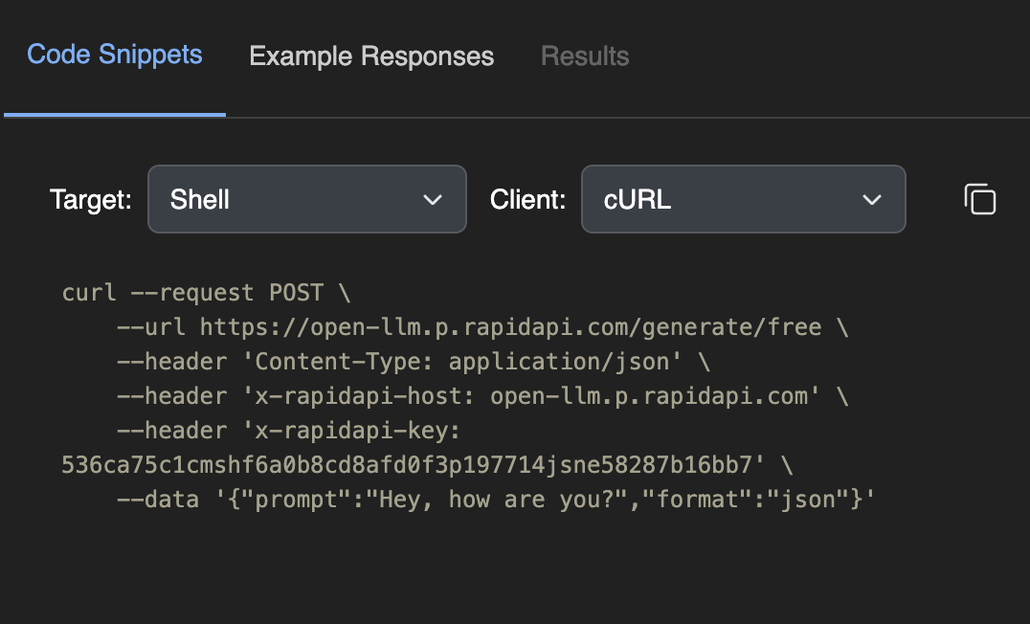Click the Target: label
This screenshot has height=624, width=1030.
pyautogui.click(x=91, y=200)
